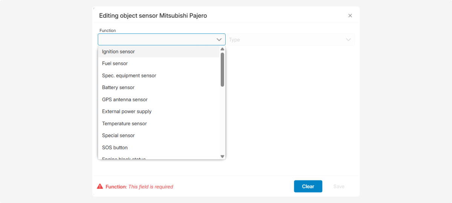Click the red warning triangle icon
Screen dimensions: 452x203
pyautogui.click(x=100, y=186)
